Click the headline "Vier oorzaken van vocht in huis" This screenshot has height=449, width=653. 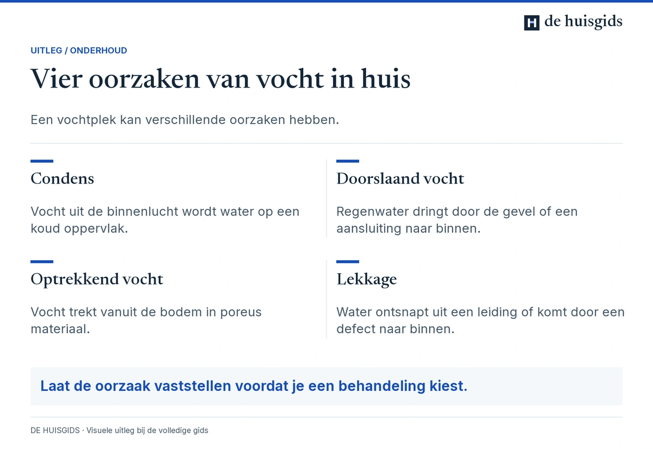click(x=220, y=79)
